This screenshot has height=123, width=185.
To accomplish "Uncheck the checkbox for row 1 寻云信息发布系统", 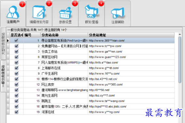I will coord(16,41).
